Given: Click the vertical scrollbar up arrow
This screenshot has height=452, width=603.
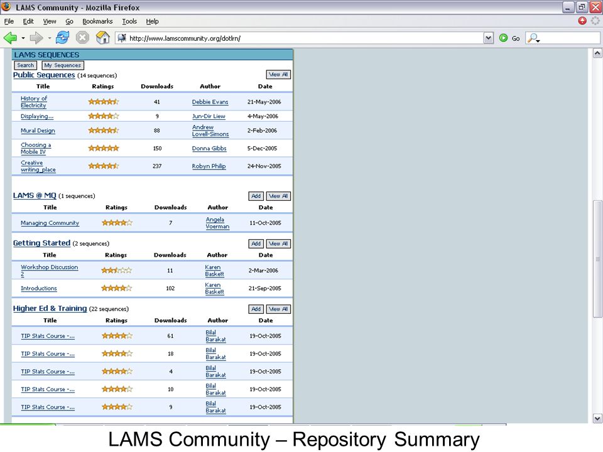Looking at the screenshot, I should [x=597, y=53].
